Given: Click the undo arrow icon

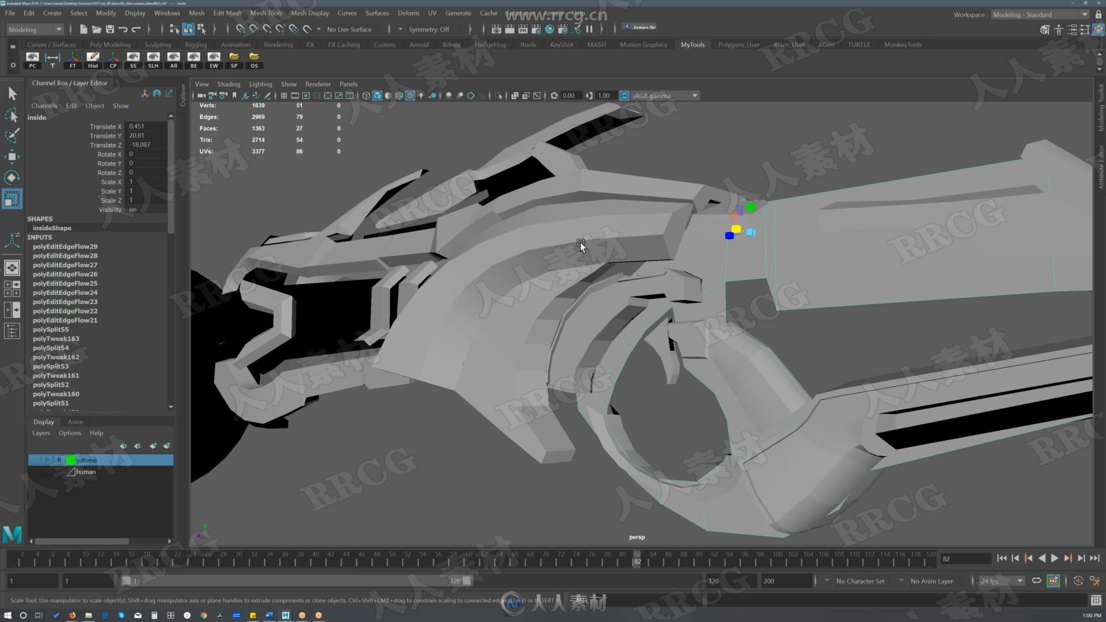Looking at the screenshot, I should tap(123, 29).
